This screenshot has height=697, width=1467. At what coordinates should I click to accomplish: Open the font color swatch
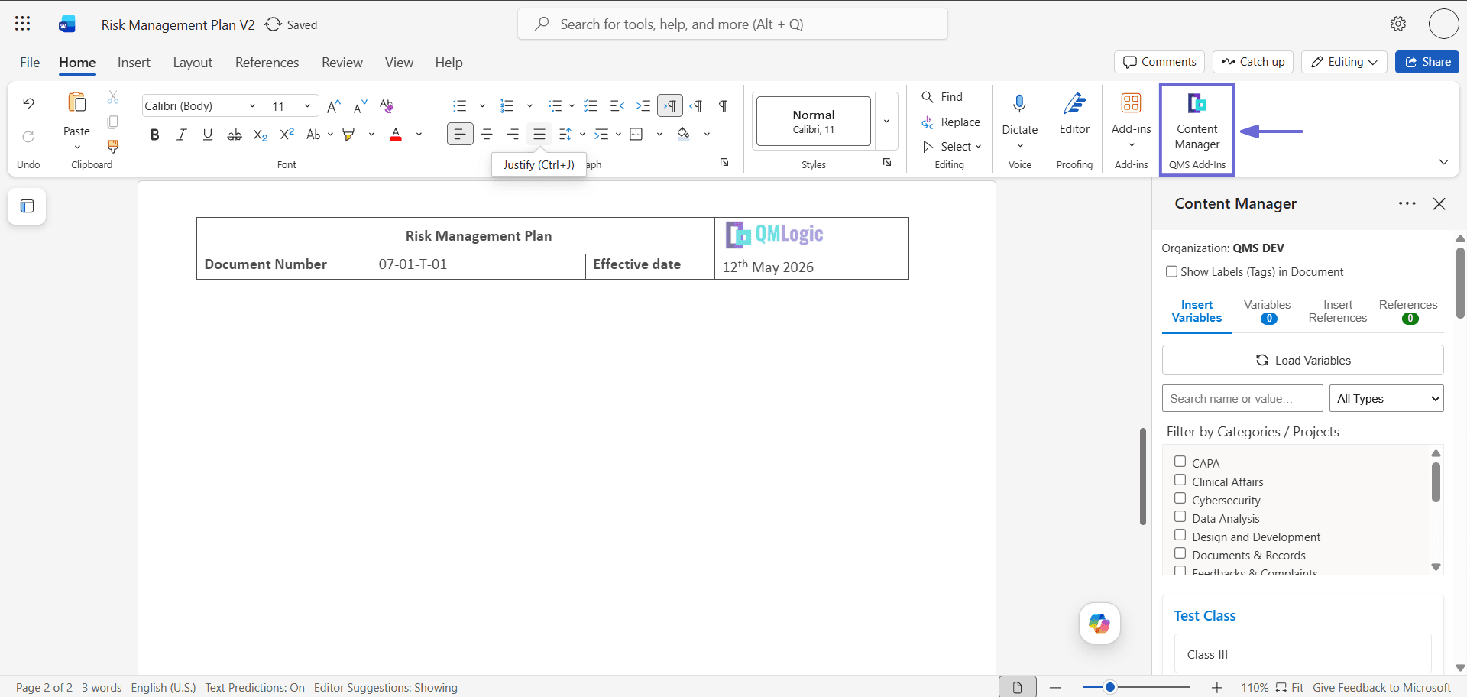(396, 135)
